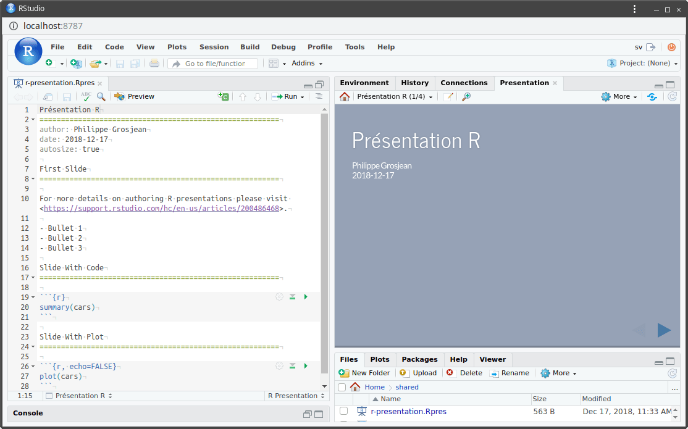The width and height of the screenshot is (688, 429).
Task: Open the Presentation pane More dropdown
Action: coord(619,96)
